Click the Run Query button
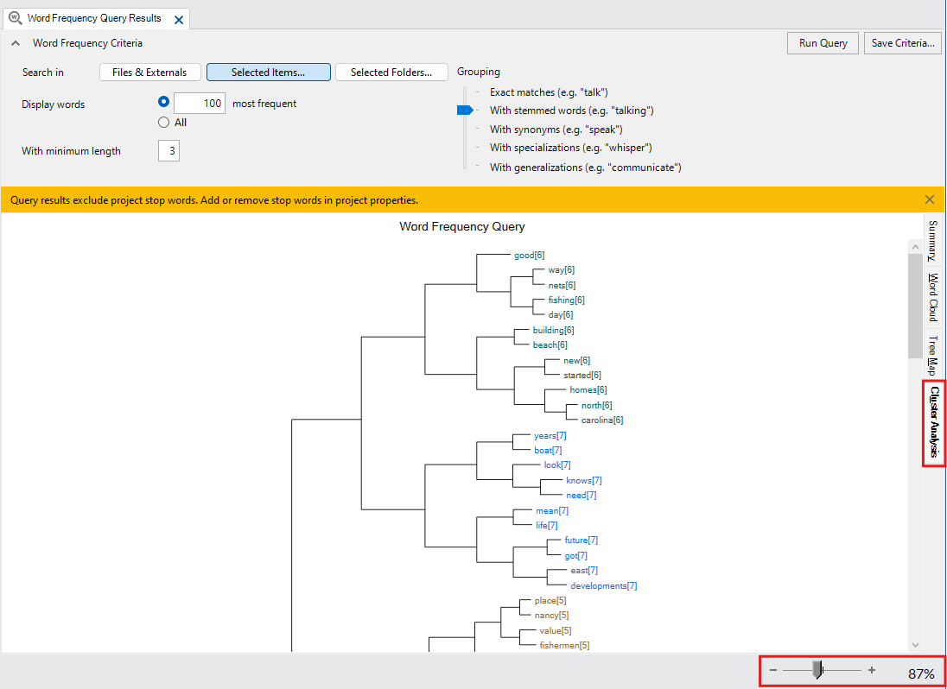947x689 pixels. click(x=823, y=43)
